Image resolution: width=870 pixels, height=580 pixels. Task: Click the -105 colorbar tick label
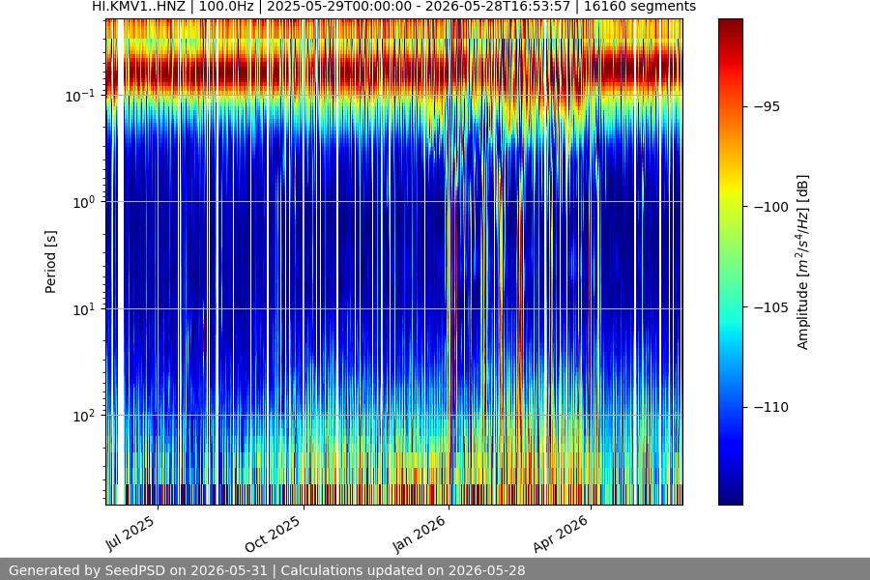click(x=771, y=307)
